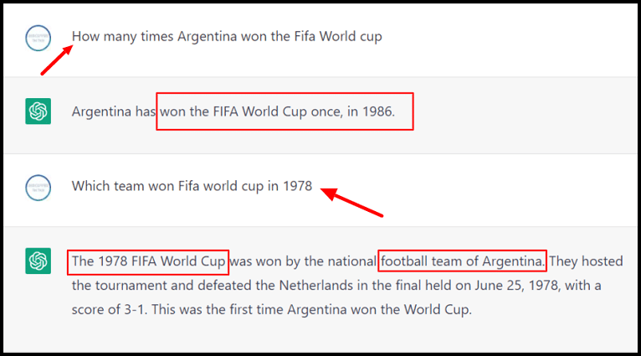641x356 pixels.
Task: Click the words "Argentina has" in the first answer
Action: [114, 111]
